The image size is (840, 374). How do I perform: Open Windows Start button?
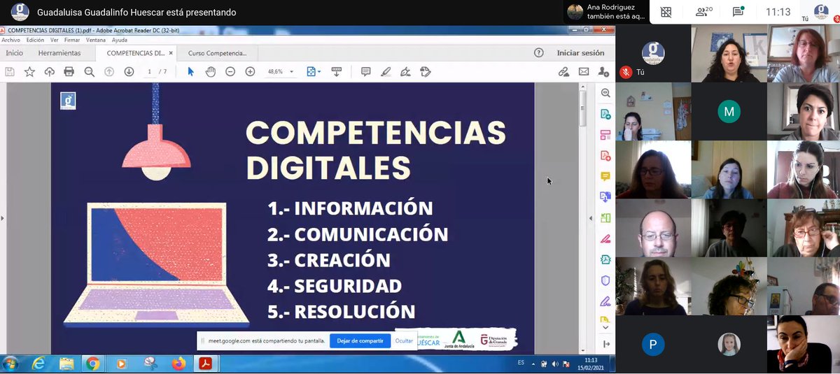coord(10,364)
